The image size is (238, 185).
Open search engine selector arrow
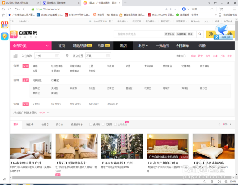point(188,9)
